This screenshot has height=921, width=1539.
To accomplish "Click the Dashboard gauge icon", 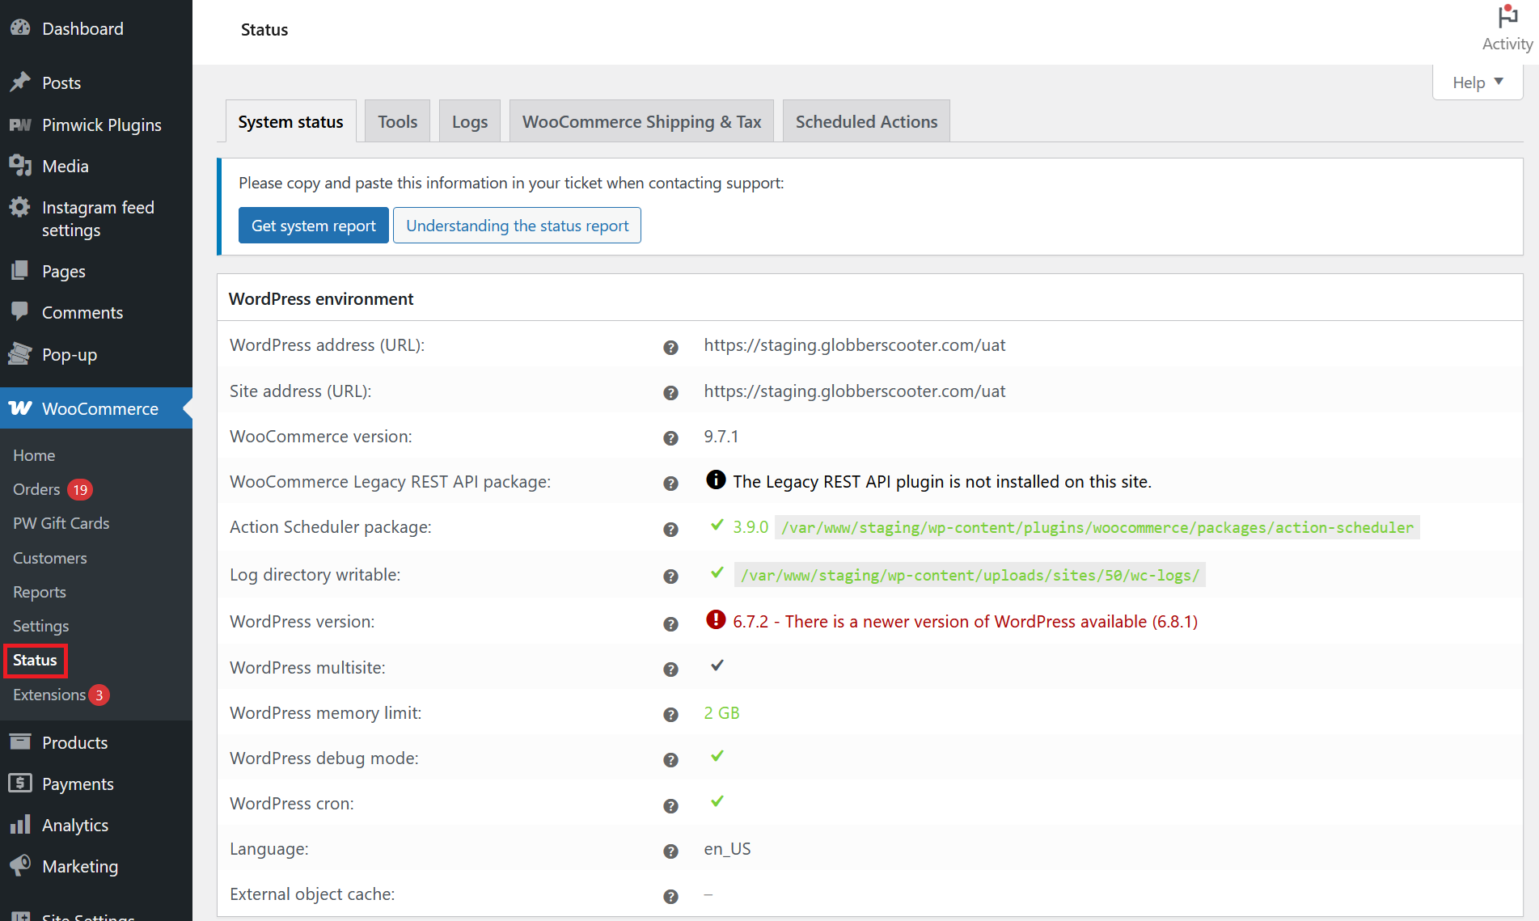I will tap(20, 27).
